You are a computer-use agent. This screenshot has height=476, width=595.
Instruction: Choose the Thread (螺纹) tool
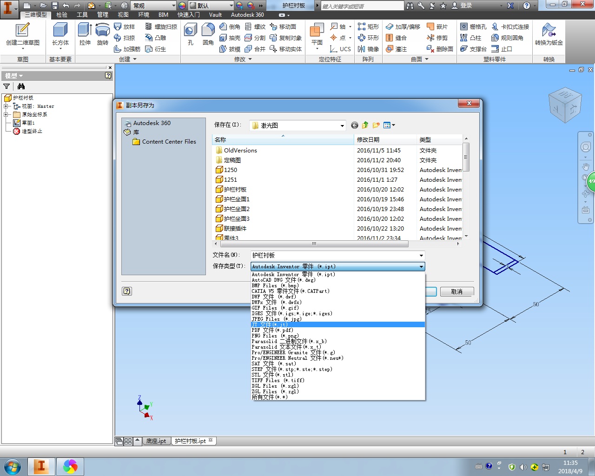tap(255, 26)
